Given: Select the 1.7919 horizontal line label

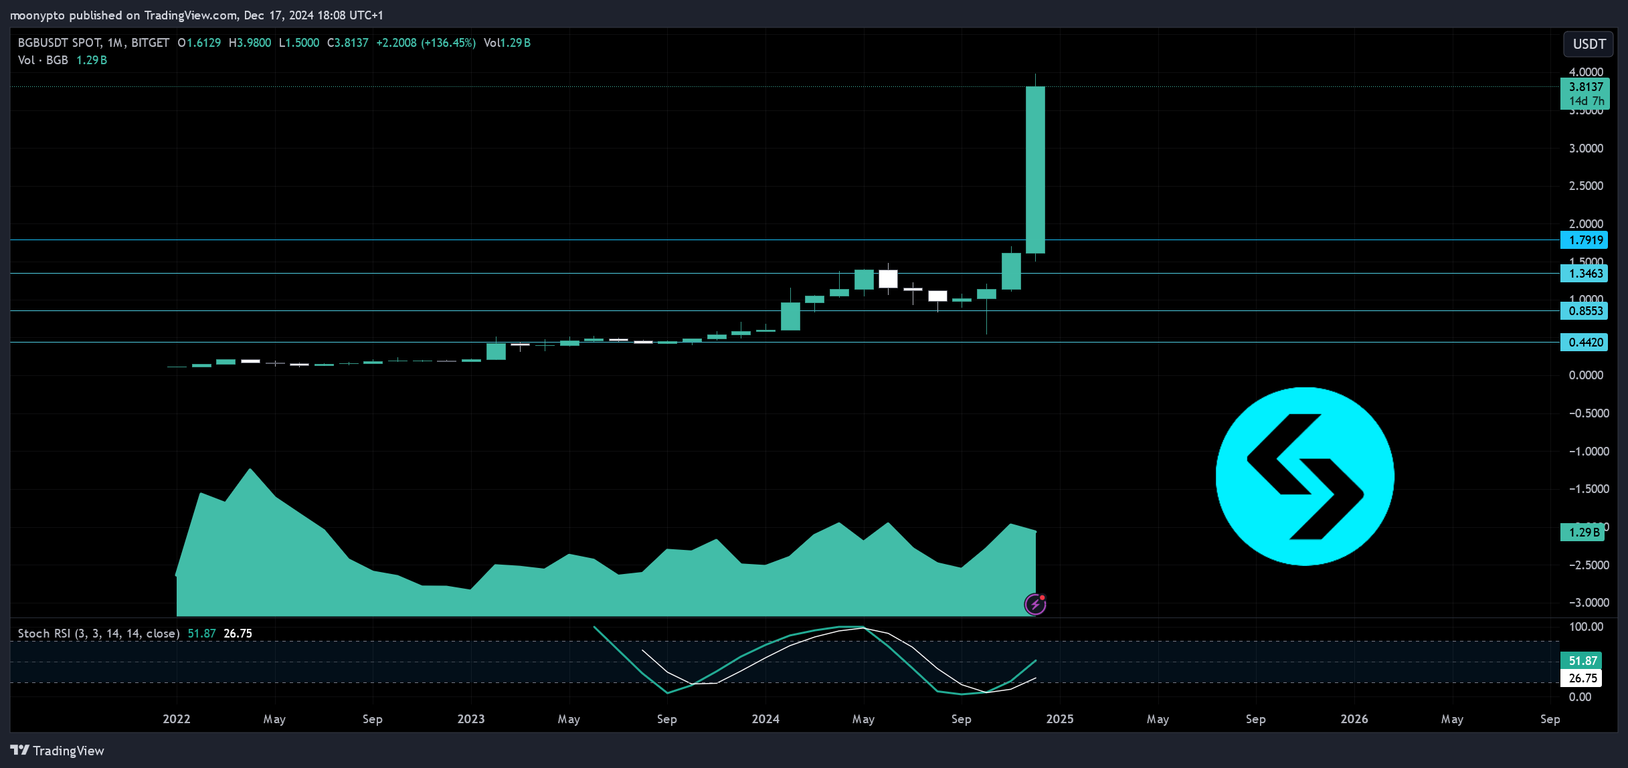Looking at the screenshot, I should tap(1585, 240).
